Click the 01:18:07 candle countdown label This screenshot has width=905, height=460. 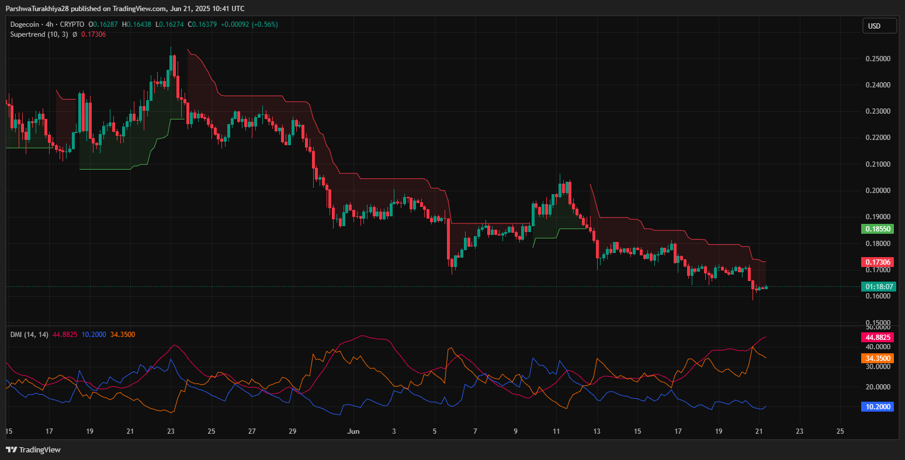click(x=878, y=286)
